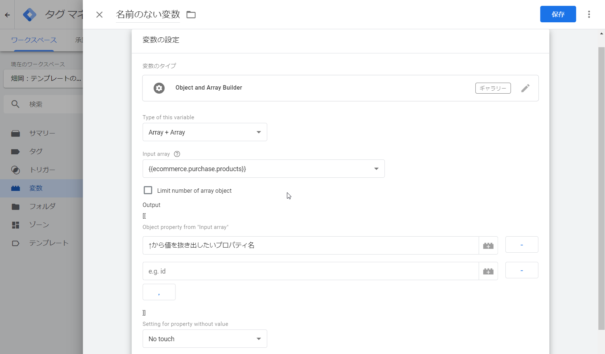The height and width of the screenshot is (354, 605).
Task: Click the first Object property input field
Action: pos(310,245)
